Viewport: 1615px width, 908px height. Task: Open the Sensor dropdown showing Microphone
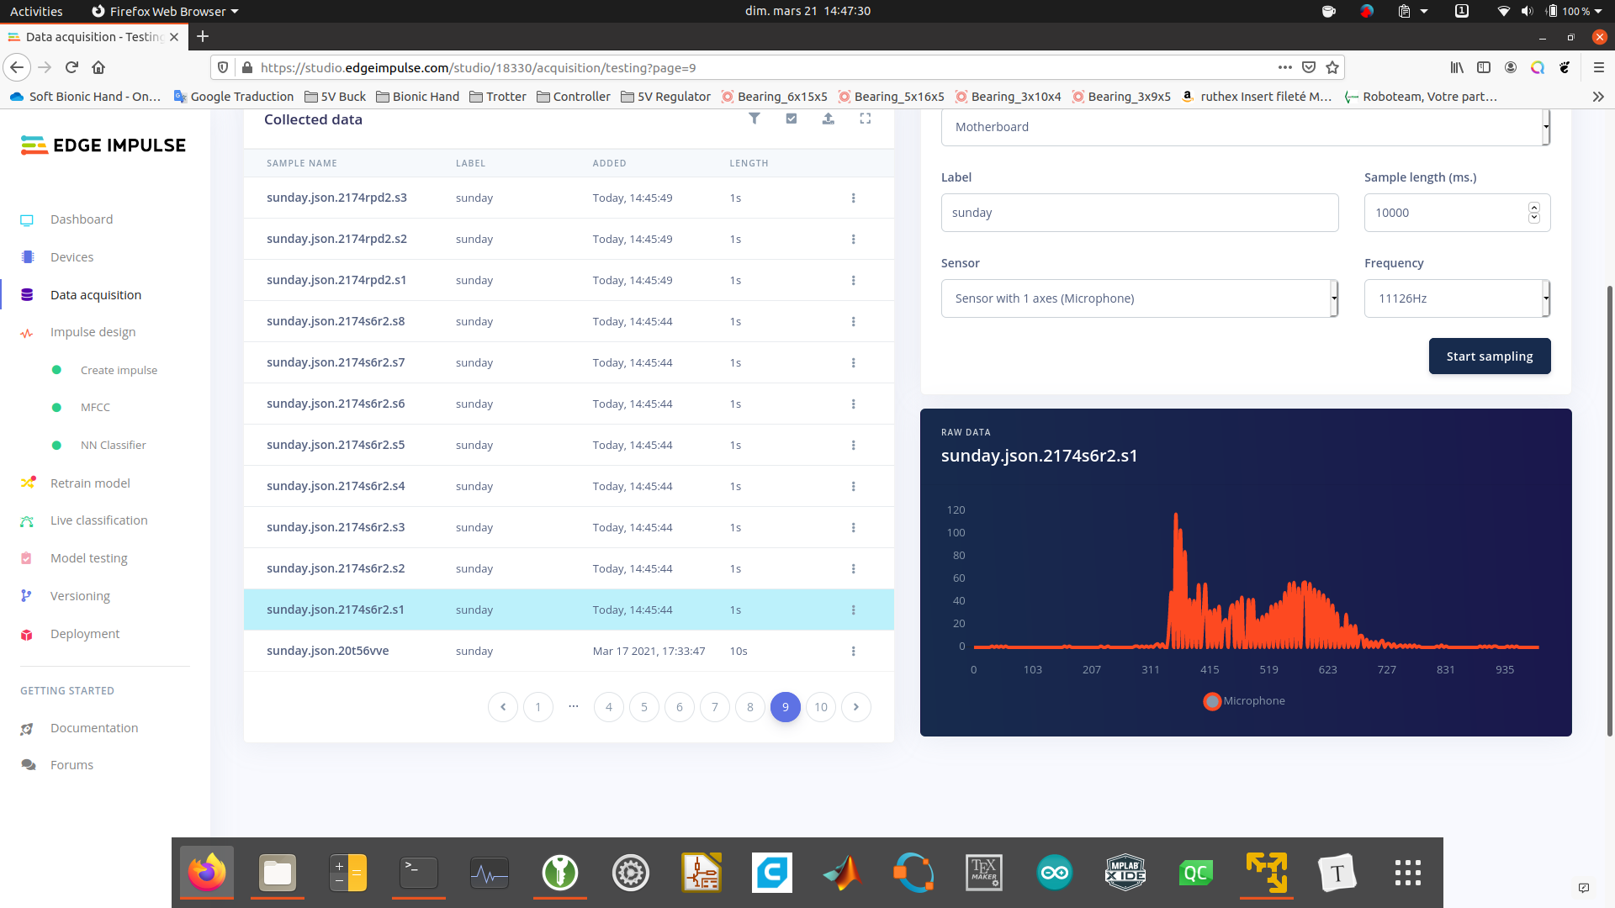pos(1140,298)
